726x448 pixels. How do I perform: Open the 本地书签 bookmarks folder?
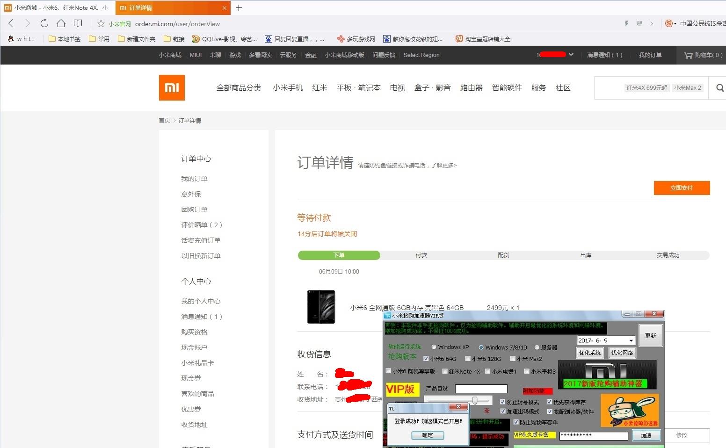tap(64, 39)
